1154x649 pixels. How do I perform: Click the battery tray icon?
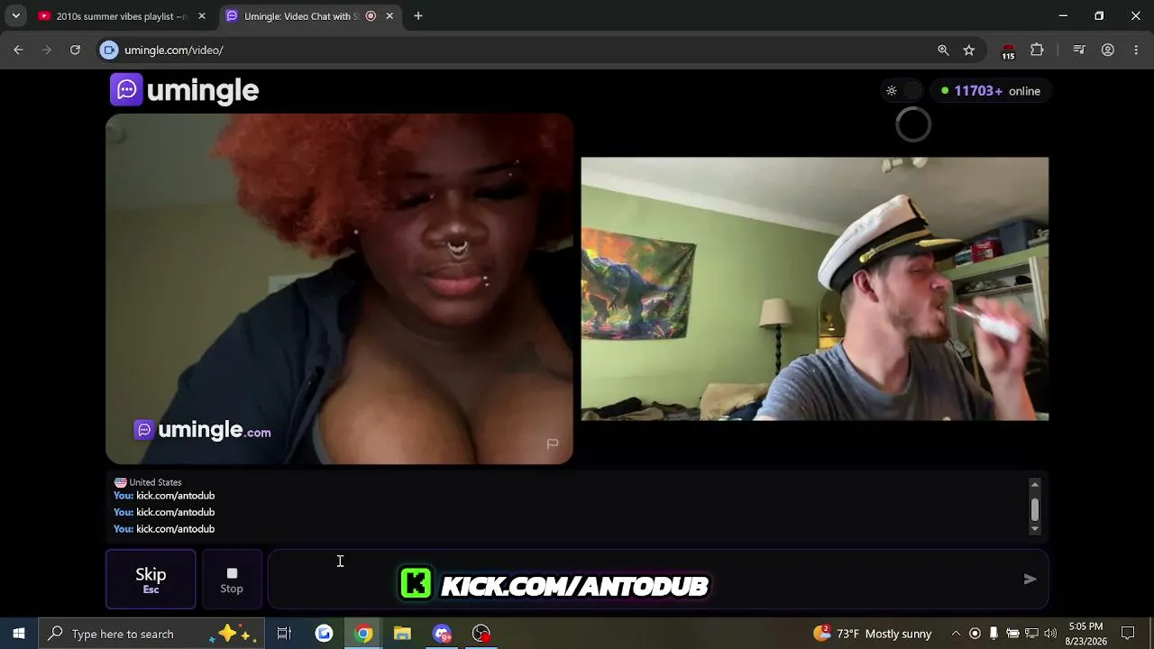coord(1012,634)
